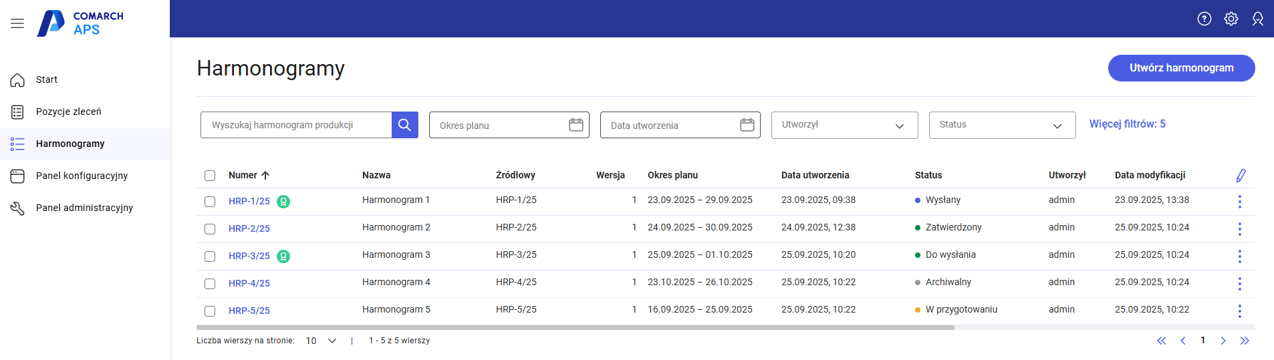Click the hamburger menu icon
Viewport: 1274px width, 360px height.
pos(17,23)
